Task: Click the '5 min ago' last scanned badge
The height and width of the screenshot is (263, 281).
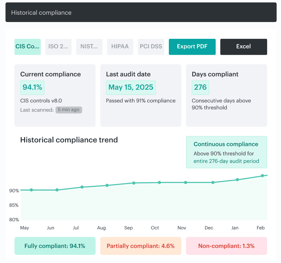Action: pyautogui.click(x=69, y=110)
